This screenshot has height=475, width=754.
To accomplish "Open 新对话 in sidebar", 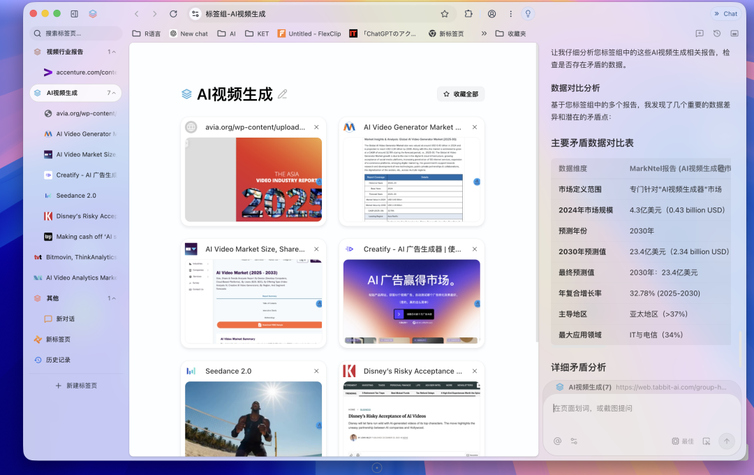I will click(x=80, y=319).
